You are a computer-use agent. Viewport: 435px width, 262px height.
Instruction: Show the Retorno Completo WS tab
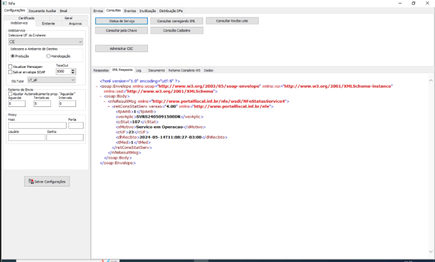[x=184, y=70]
